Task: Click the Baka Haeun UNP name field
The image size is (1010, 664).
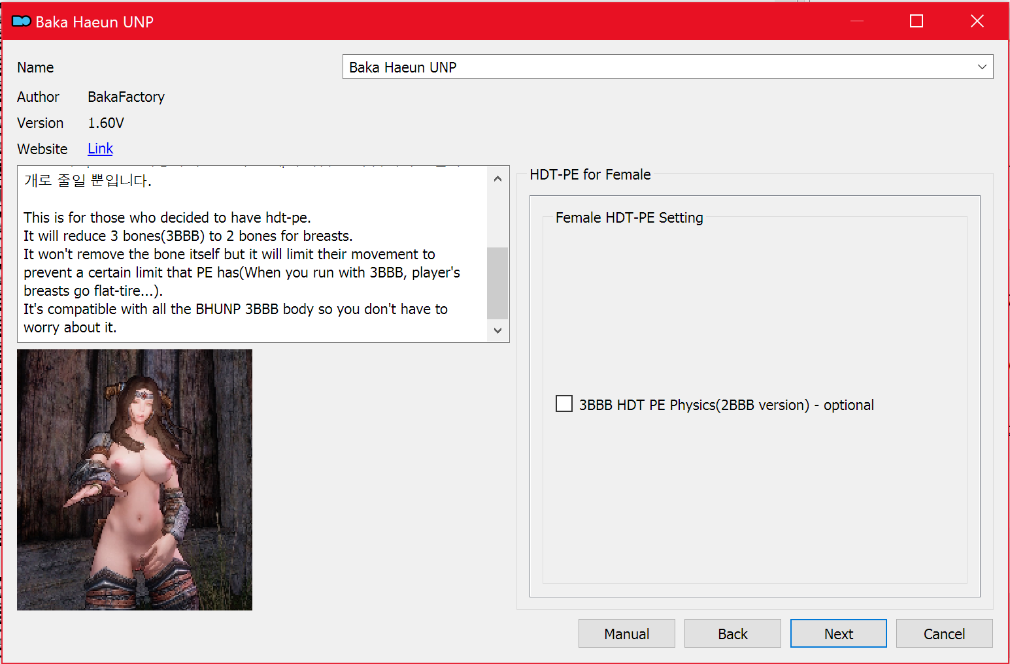Action: [667, 67]
